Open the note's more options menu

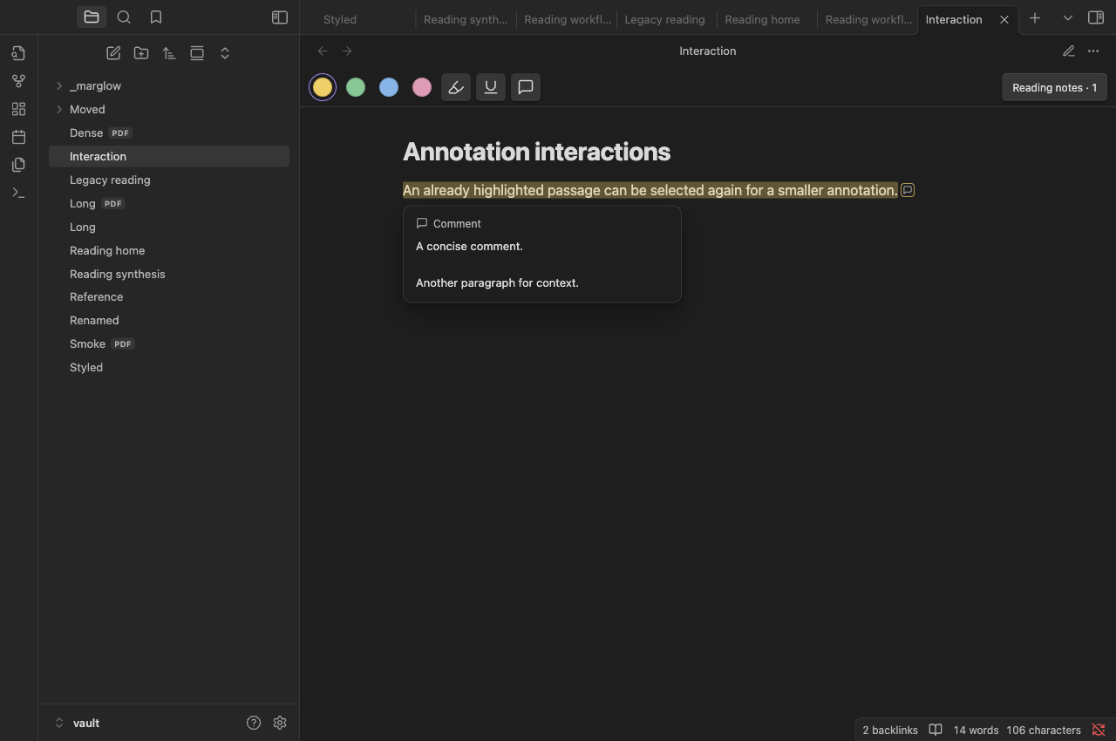tap(1093, 51)
